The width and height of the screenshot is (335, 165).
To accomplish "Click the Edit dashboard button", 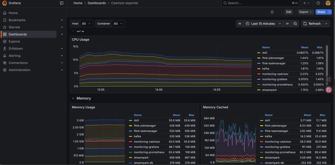I will tap(289, 12).
